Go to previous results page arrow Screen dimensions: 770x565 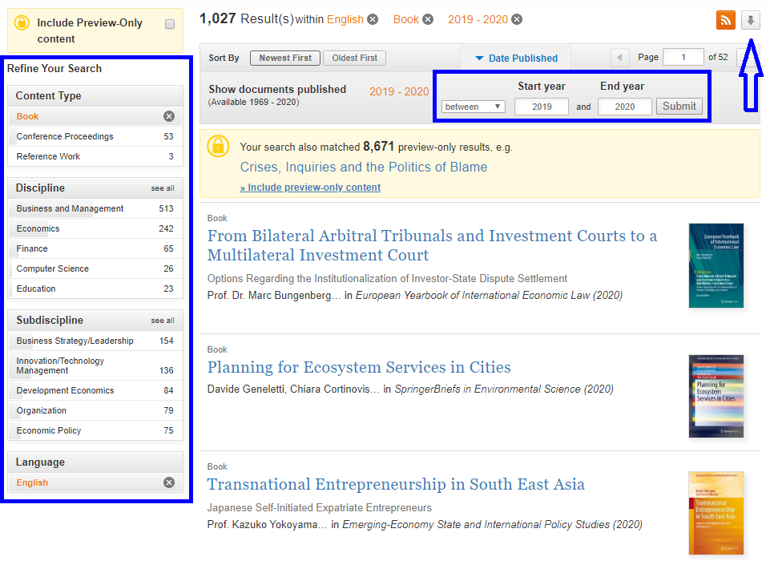coord(619,58)
